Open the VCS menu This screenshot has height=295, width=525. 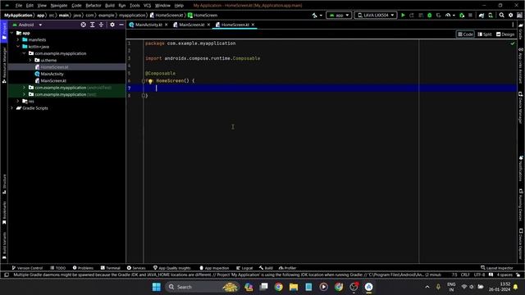click(x=147, y=6)
